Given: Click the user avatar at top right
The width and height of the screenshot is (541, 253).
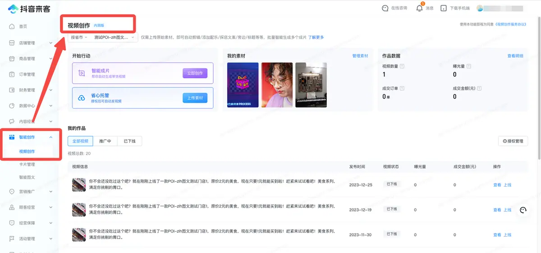Looking at the screenshot, I should (480, 8).
